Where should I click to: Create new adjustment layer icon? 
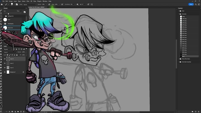[15, 112]
